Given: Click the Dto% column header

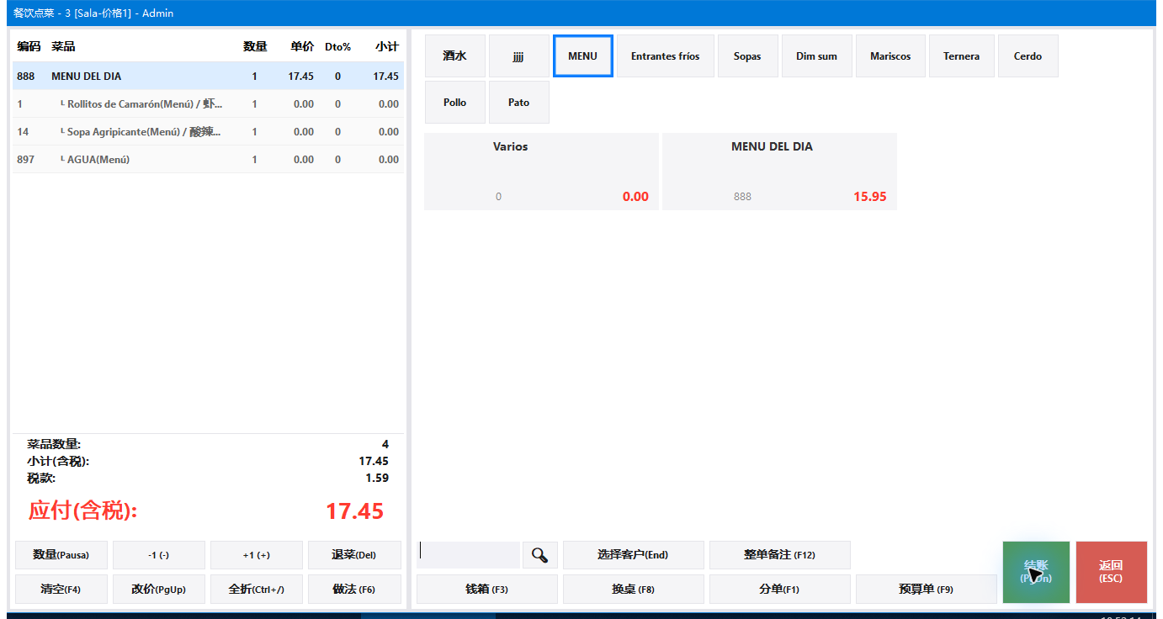Looking at the screenshot, I should coord(338,46).
